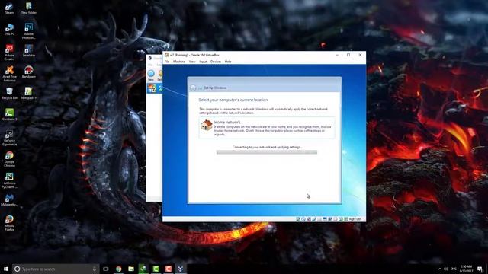This screenshot has width=488, height=274.
Task: Click the ENG language indicator
Action: coord(454,269)
